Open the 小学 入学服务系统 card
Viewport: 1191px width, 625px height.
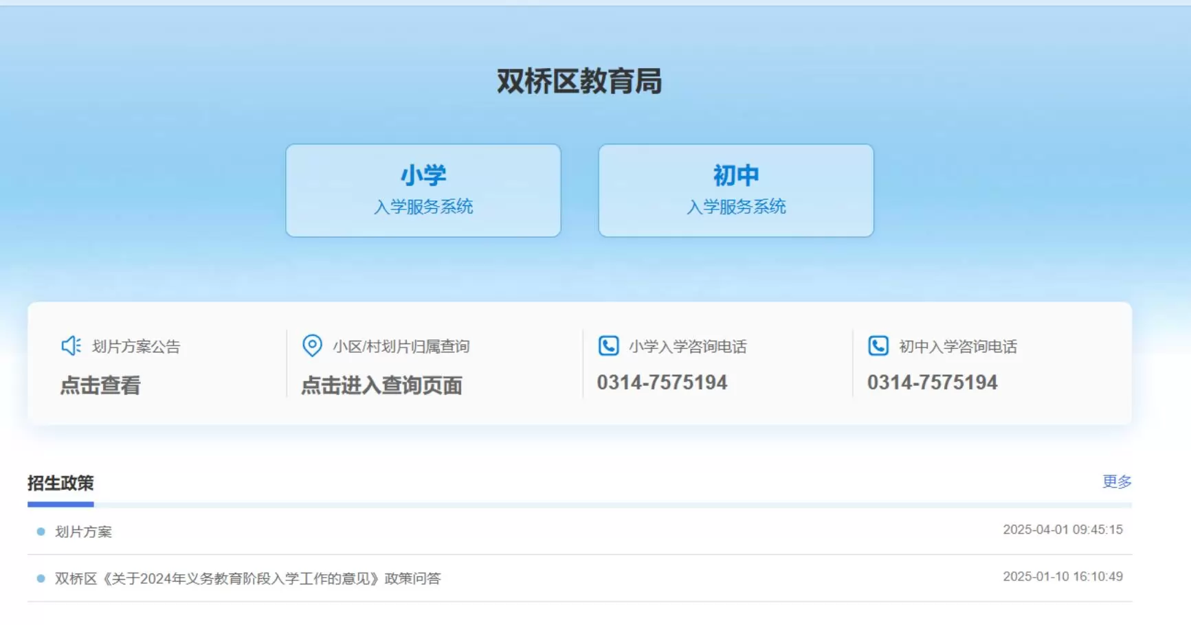pos(423,190)
